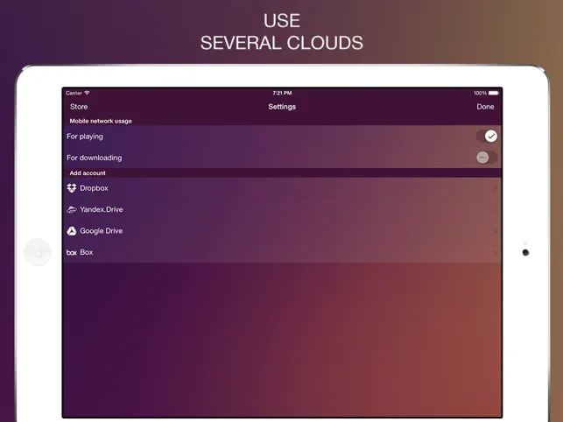Tap the "Mobile network usage" header
The image size is (563, 422).
(101, 121)
